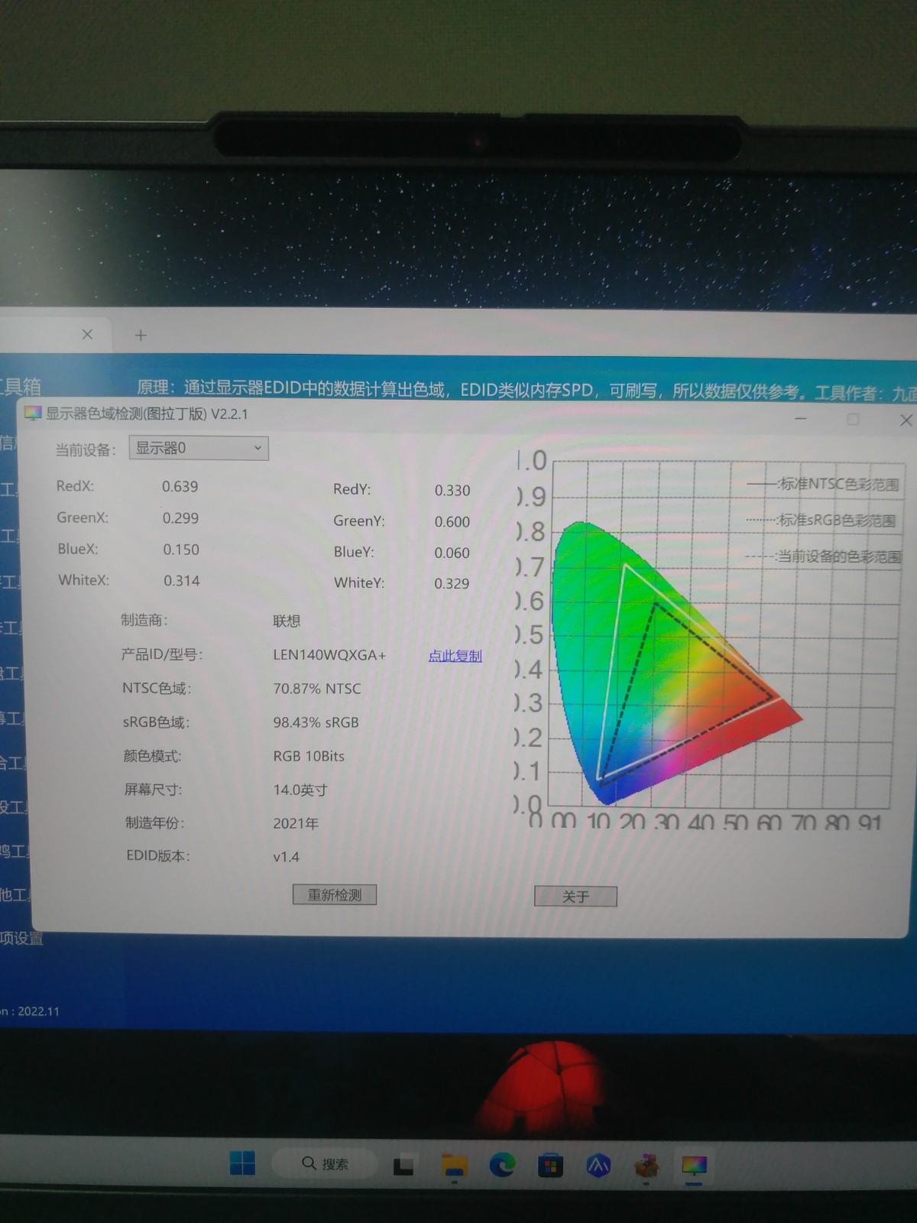Click the manufacturer value 联想

287,621
